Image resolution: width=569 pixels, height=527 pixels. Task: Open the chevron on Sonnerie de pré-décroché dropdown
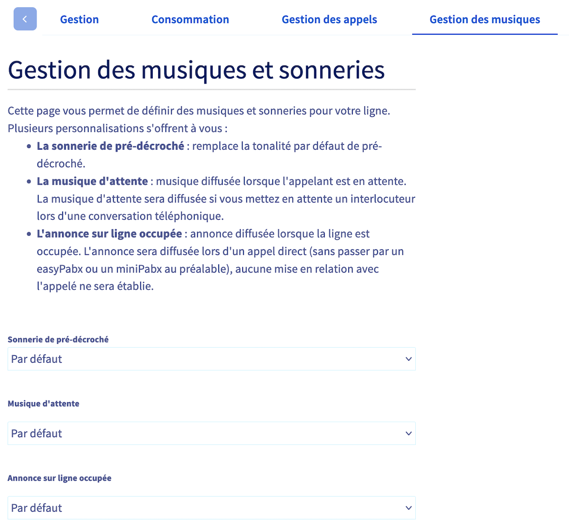(408, 359)
